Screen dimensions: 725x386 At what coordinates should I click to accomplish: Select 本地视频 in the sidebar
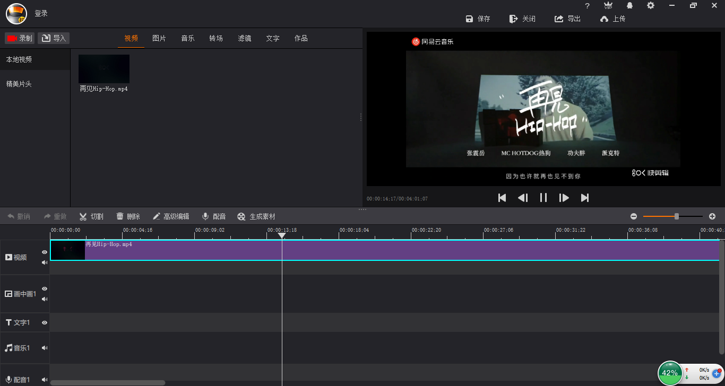(x=35, y=59)
